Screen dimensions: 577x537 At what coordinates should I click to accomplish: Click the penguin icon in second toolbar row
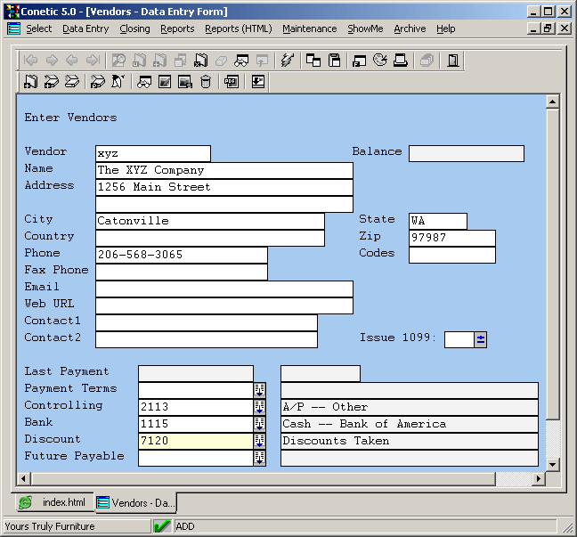pos(118,82)
